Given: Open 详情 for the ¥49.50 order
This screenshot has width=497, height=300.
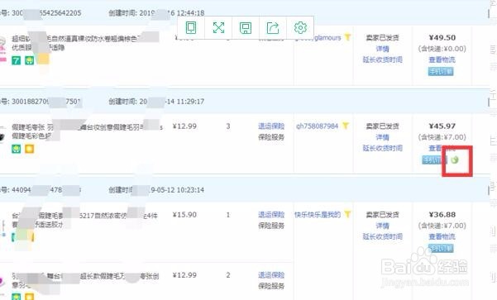Looking at the screenshot, I should tap(383, 49).
